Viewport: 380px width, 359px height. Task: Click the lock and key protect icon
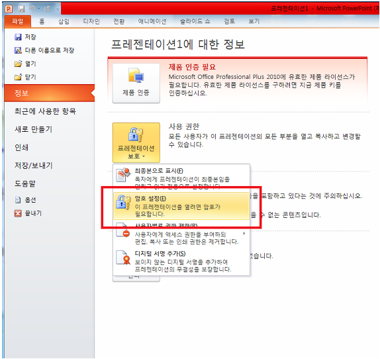point(136,134)
